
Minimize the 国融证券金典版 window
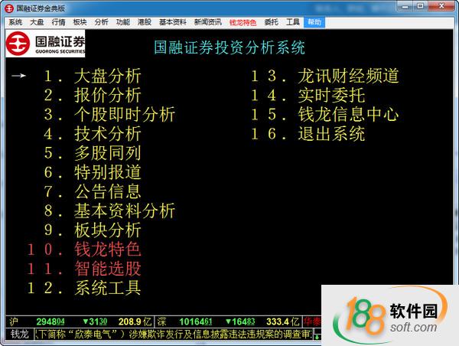[x=405, y=6]
